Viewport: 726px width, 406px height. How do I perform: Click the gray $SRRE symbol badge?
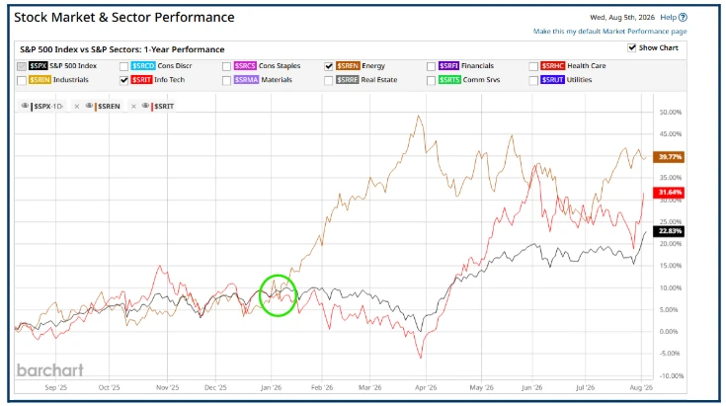point(348,80)
